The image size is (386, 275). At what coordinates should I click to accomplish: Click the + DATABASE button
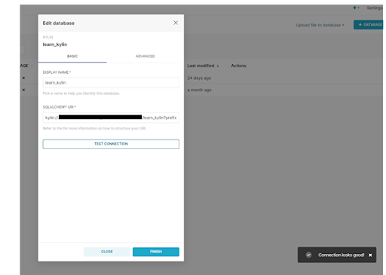click(x=369, y=25)
